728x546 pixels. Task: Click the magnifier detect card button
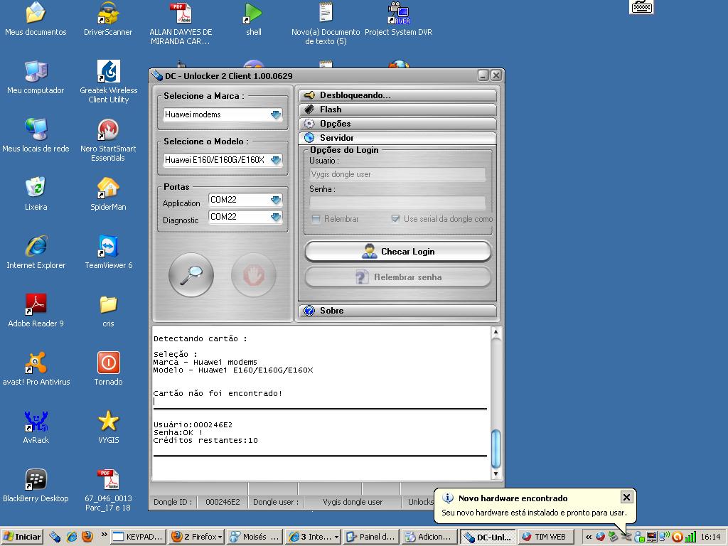coord(191,274)
